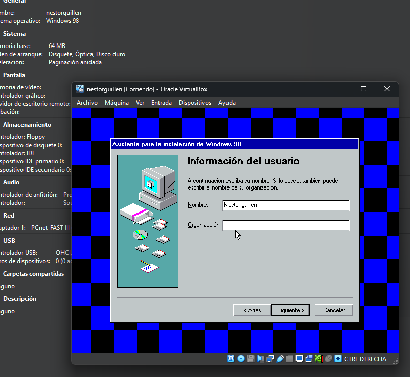
Task: Click the Almacenamiento section header
Action: pyautogui.click(x=27, y=125)
